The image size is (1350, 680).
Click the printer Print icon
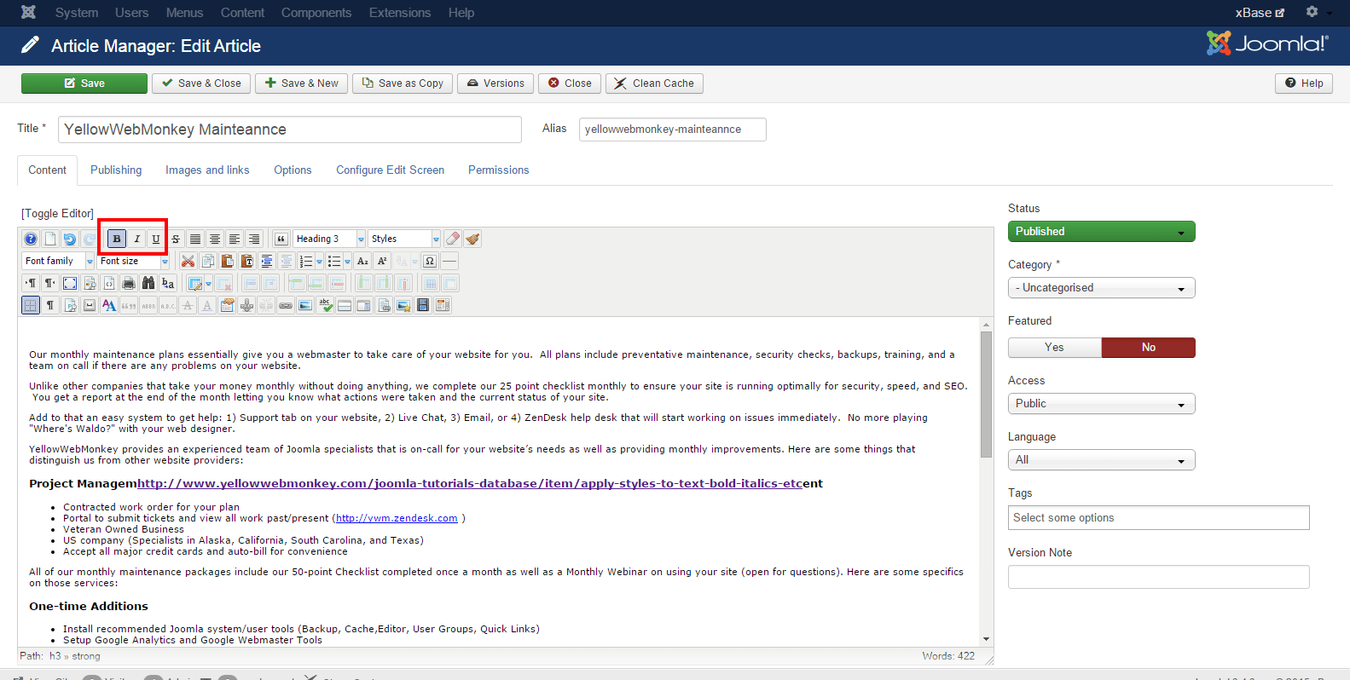pyautogui.click(x=129, y=283)
